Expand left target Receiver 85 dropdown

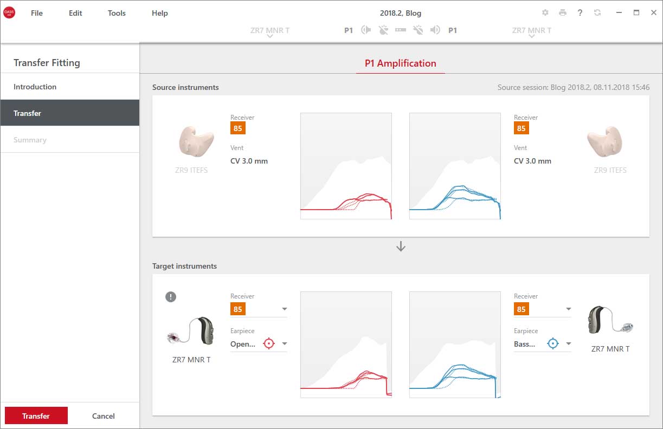(x=259, y=309)
